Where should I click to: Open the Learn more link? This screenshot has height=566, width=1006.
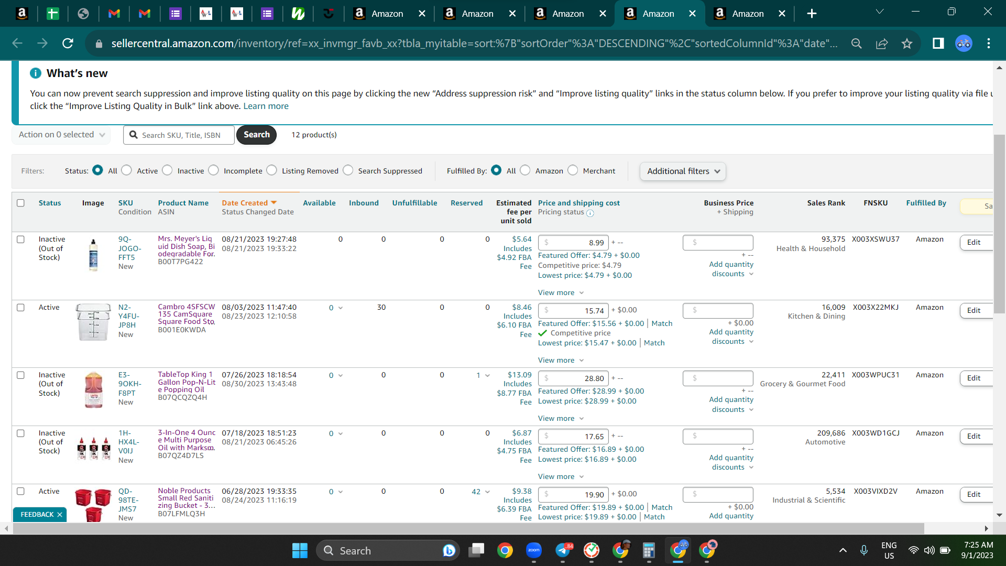point(266,106)
